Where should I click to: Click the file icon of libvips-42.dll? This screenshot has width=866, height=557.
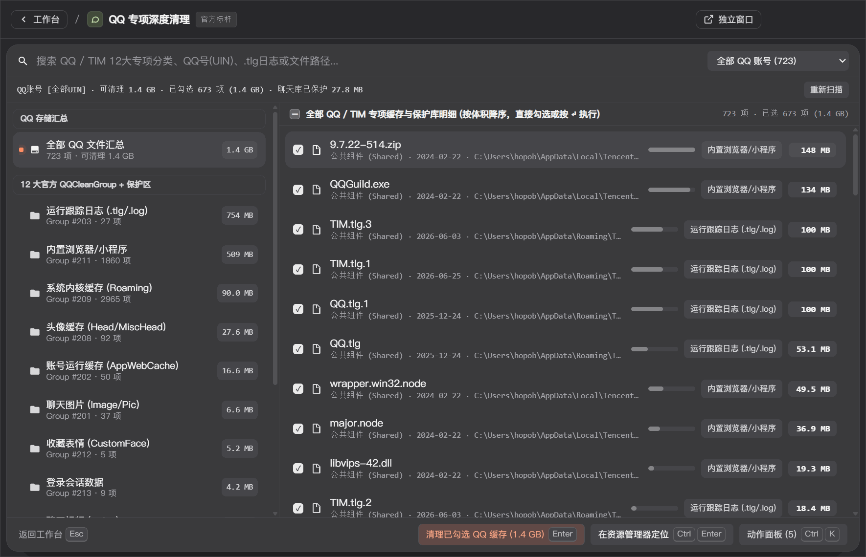(x=317, y=469)
